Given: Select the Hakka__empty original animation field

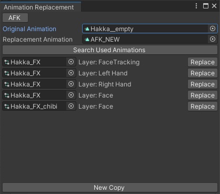Looking at the screenshot, I should click(x=150, y=28).
